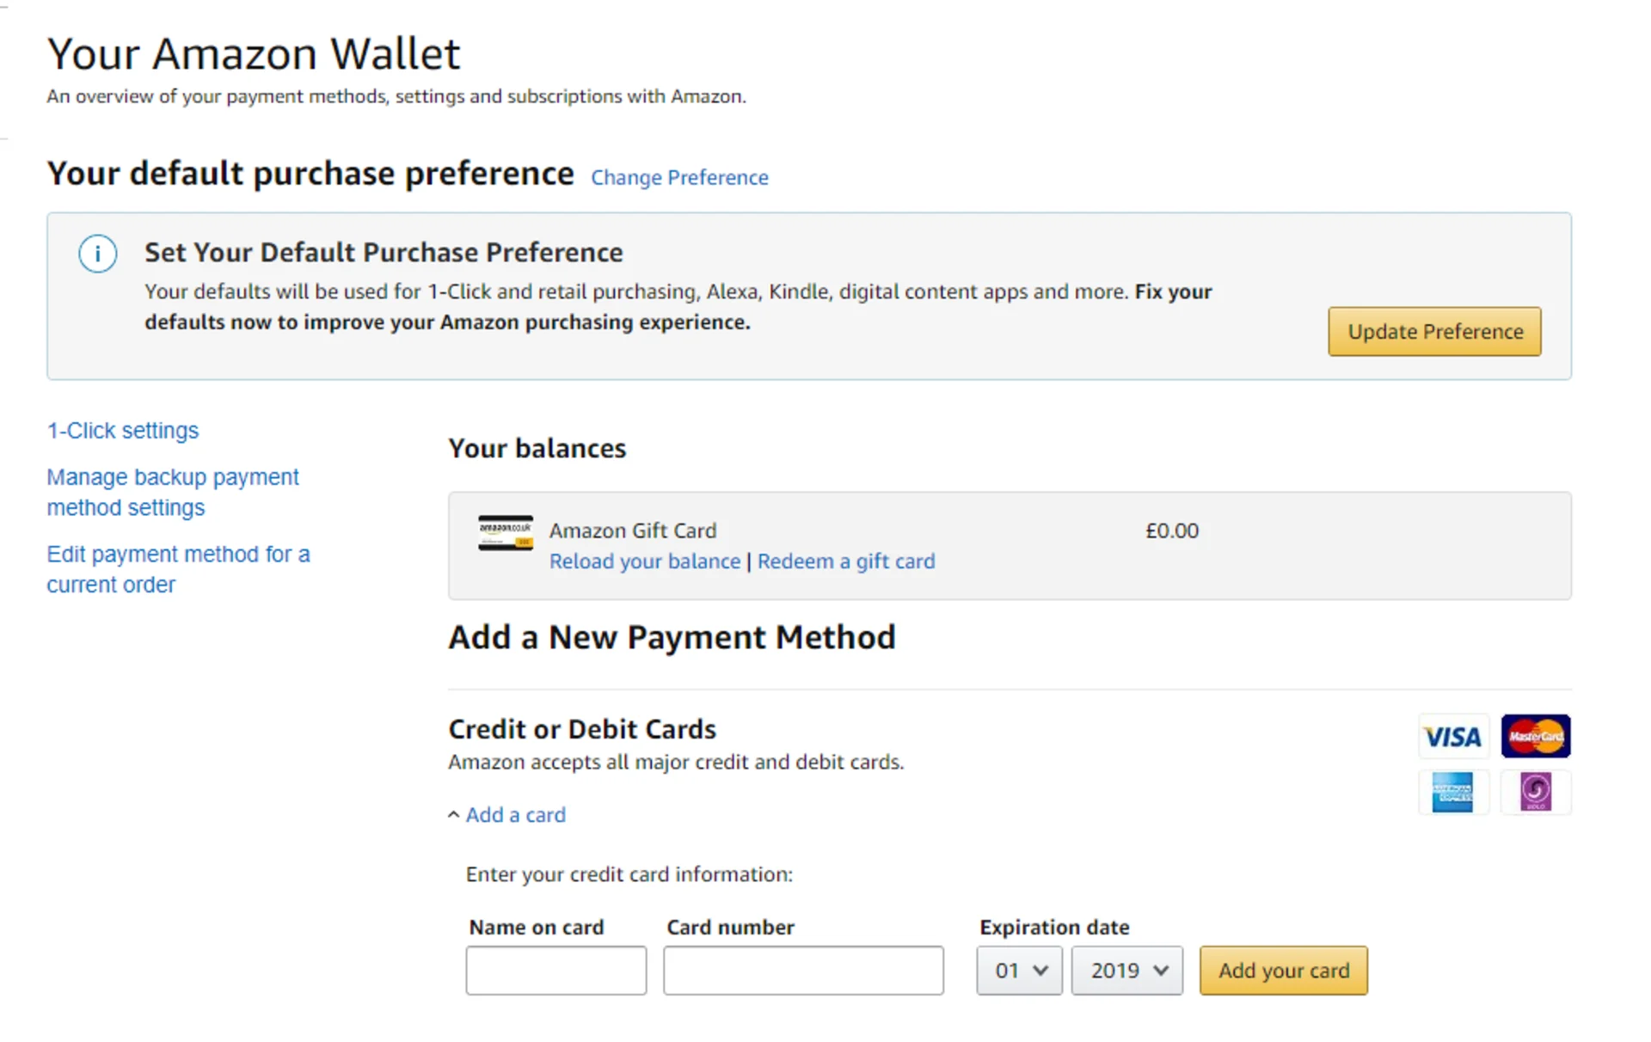Open Change Preference link

[x=679, y=177]
